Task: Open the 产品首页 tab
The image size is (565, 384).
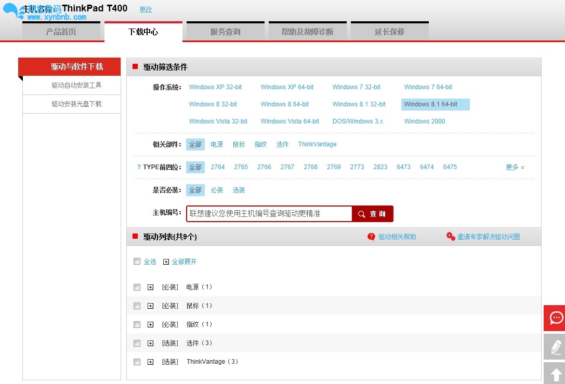Action: 61,31
